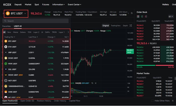The width and height of the screenshot is (176, 106).
Task: Select Open Position(0) tab
Action: (x=10, y=101)
